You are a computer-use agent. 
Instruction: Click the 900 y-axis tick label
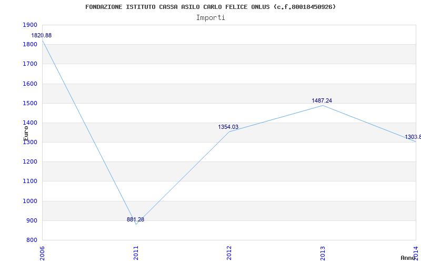(32, 221)
